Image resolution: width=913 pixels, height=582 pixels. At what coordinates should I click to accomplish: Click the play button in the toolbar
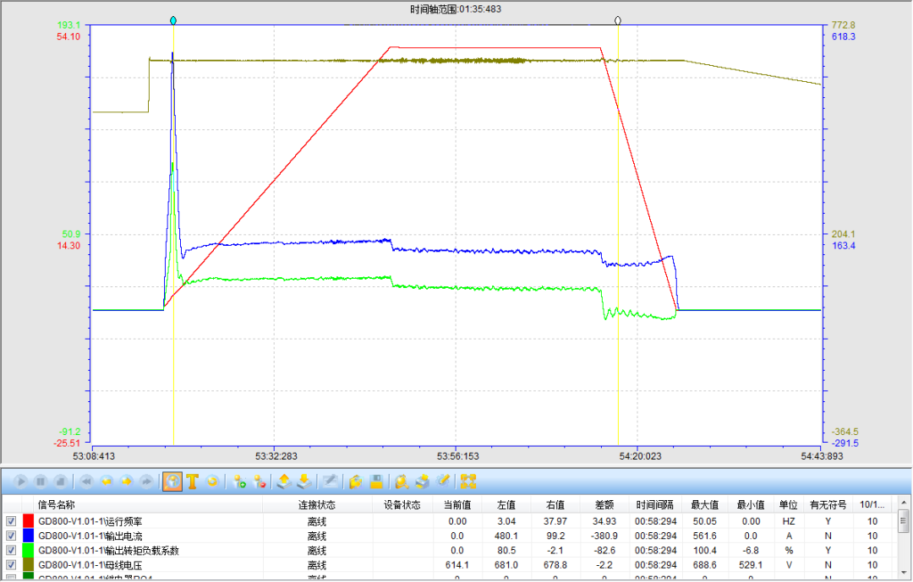pyautogui.click(x=19, y=481)
